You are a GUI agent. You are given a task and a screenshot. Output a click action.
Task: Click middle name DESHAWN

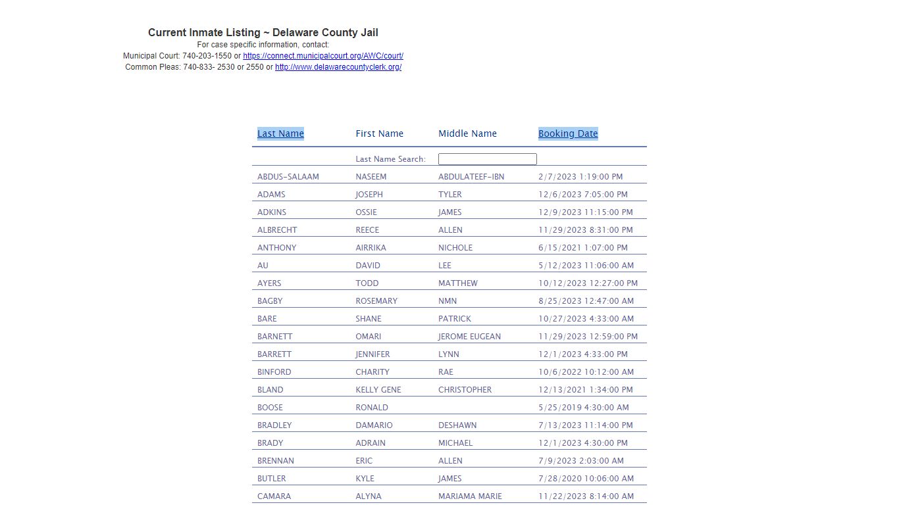pyautogui.click(x=457, y=425)
